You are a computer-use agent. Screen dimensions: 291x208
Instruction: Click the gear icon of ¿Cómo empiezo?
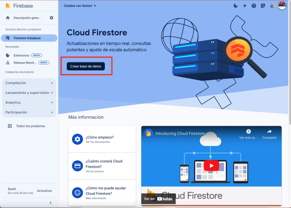click(x=77, y=139)
